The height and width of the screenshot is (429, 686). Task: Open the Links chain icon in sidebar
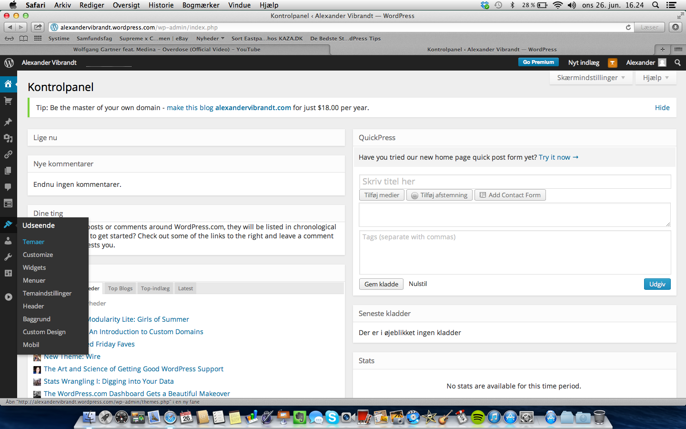coord(8,154)
